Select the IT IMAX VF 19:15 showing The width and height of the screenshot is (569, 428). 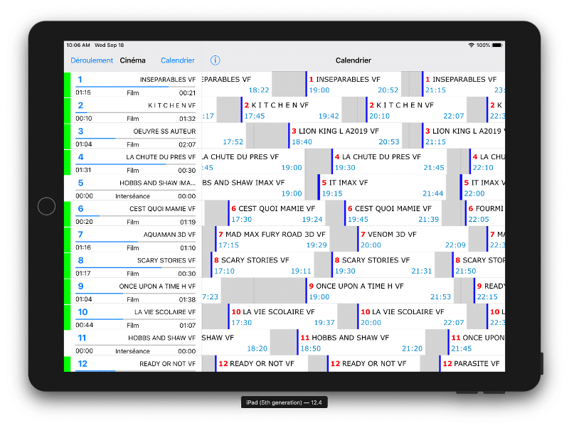(x=382, y=188)
